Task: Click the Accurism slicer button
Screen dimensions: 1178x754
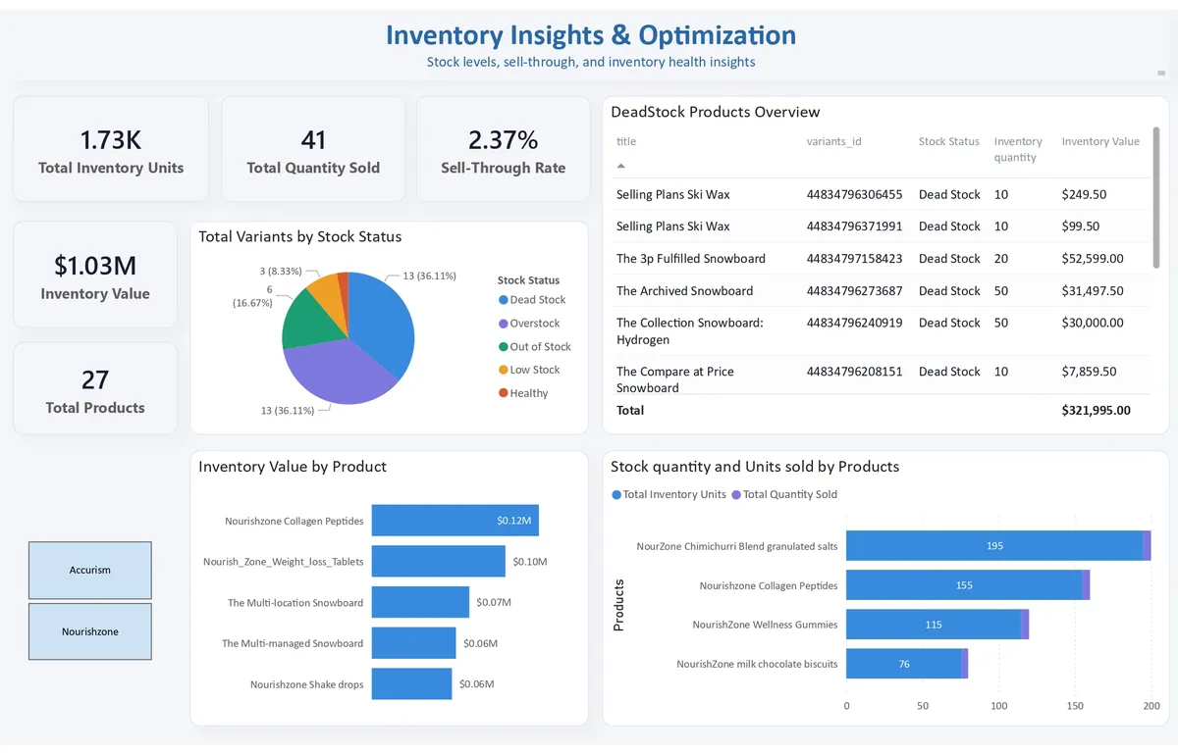Action: [x=90, y=570]
